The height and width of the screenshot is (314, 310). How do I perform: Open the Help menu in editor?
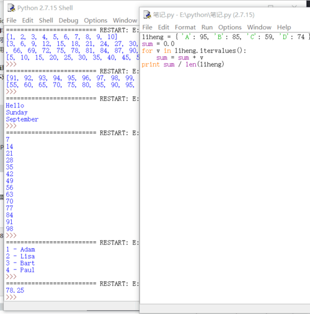pyautogui.click(x=284, y=27)
